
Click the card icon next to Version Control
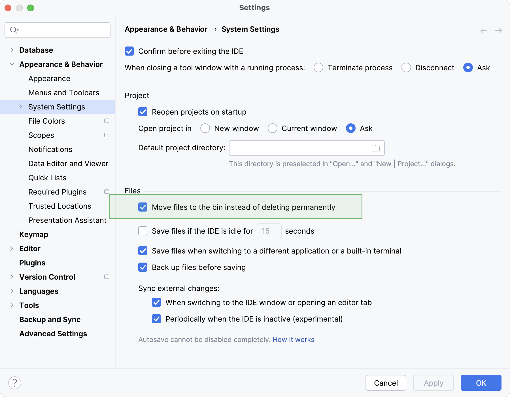[107, 277]
